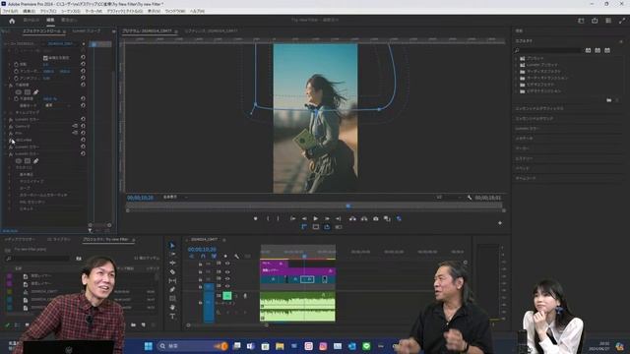Open the シーケンス menu
Image resolution: width=630 pixels, height=354 pixels.
click(71, 11)
